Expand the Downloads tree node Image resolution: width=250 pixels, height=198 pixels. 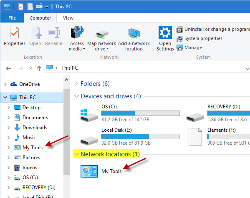click(9, 128)
